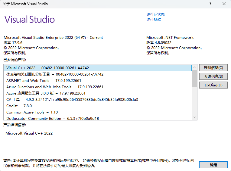Viewport: 231px width, 171px height.
Task: Launch DxDiag(D) button
Action: click(x=213, y=85)
